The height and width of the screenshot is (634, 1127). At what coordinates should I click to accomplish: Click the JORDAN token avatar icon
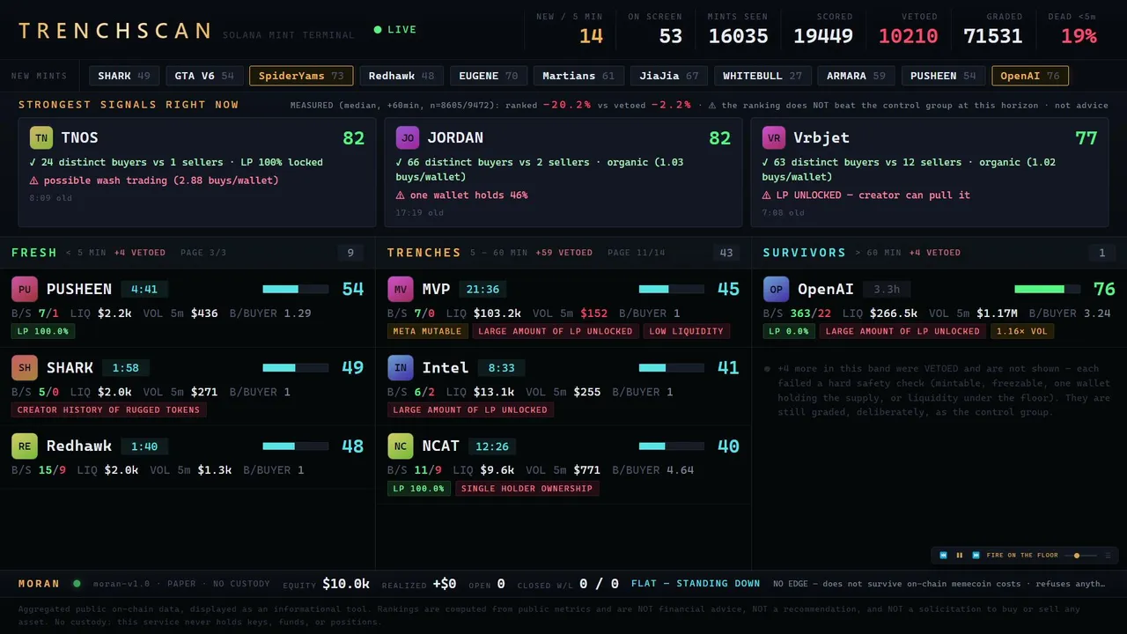[x=407, y=138]
